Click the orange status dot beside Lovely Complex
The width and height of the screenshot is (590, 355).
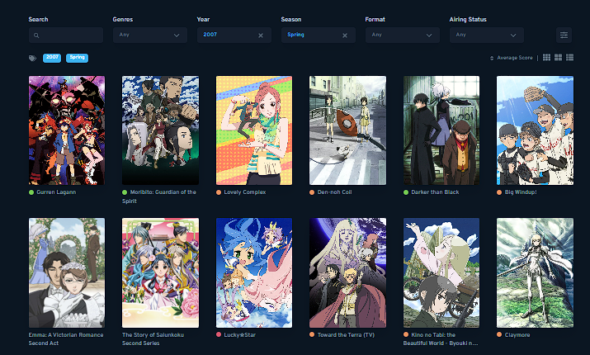tap(219, 192)
